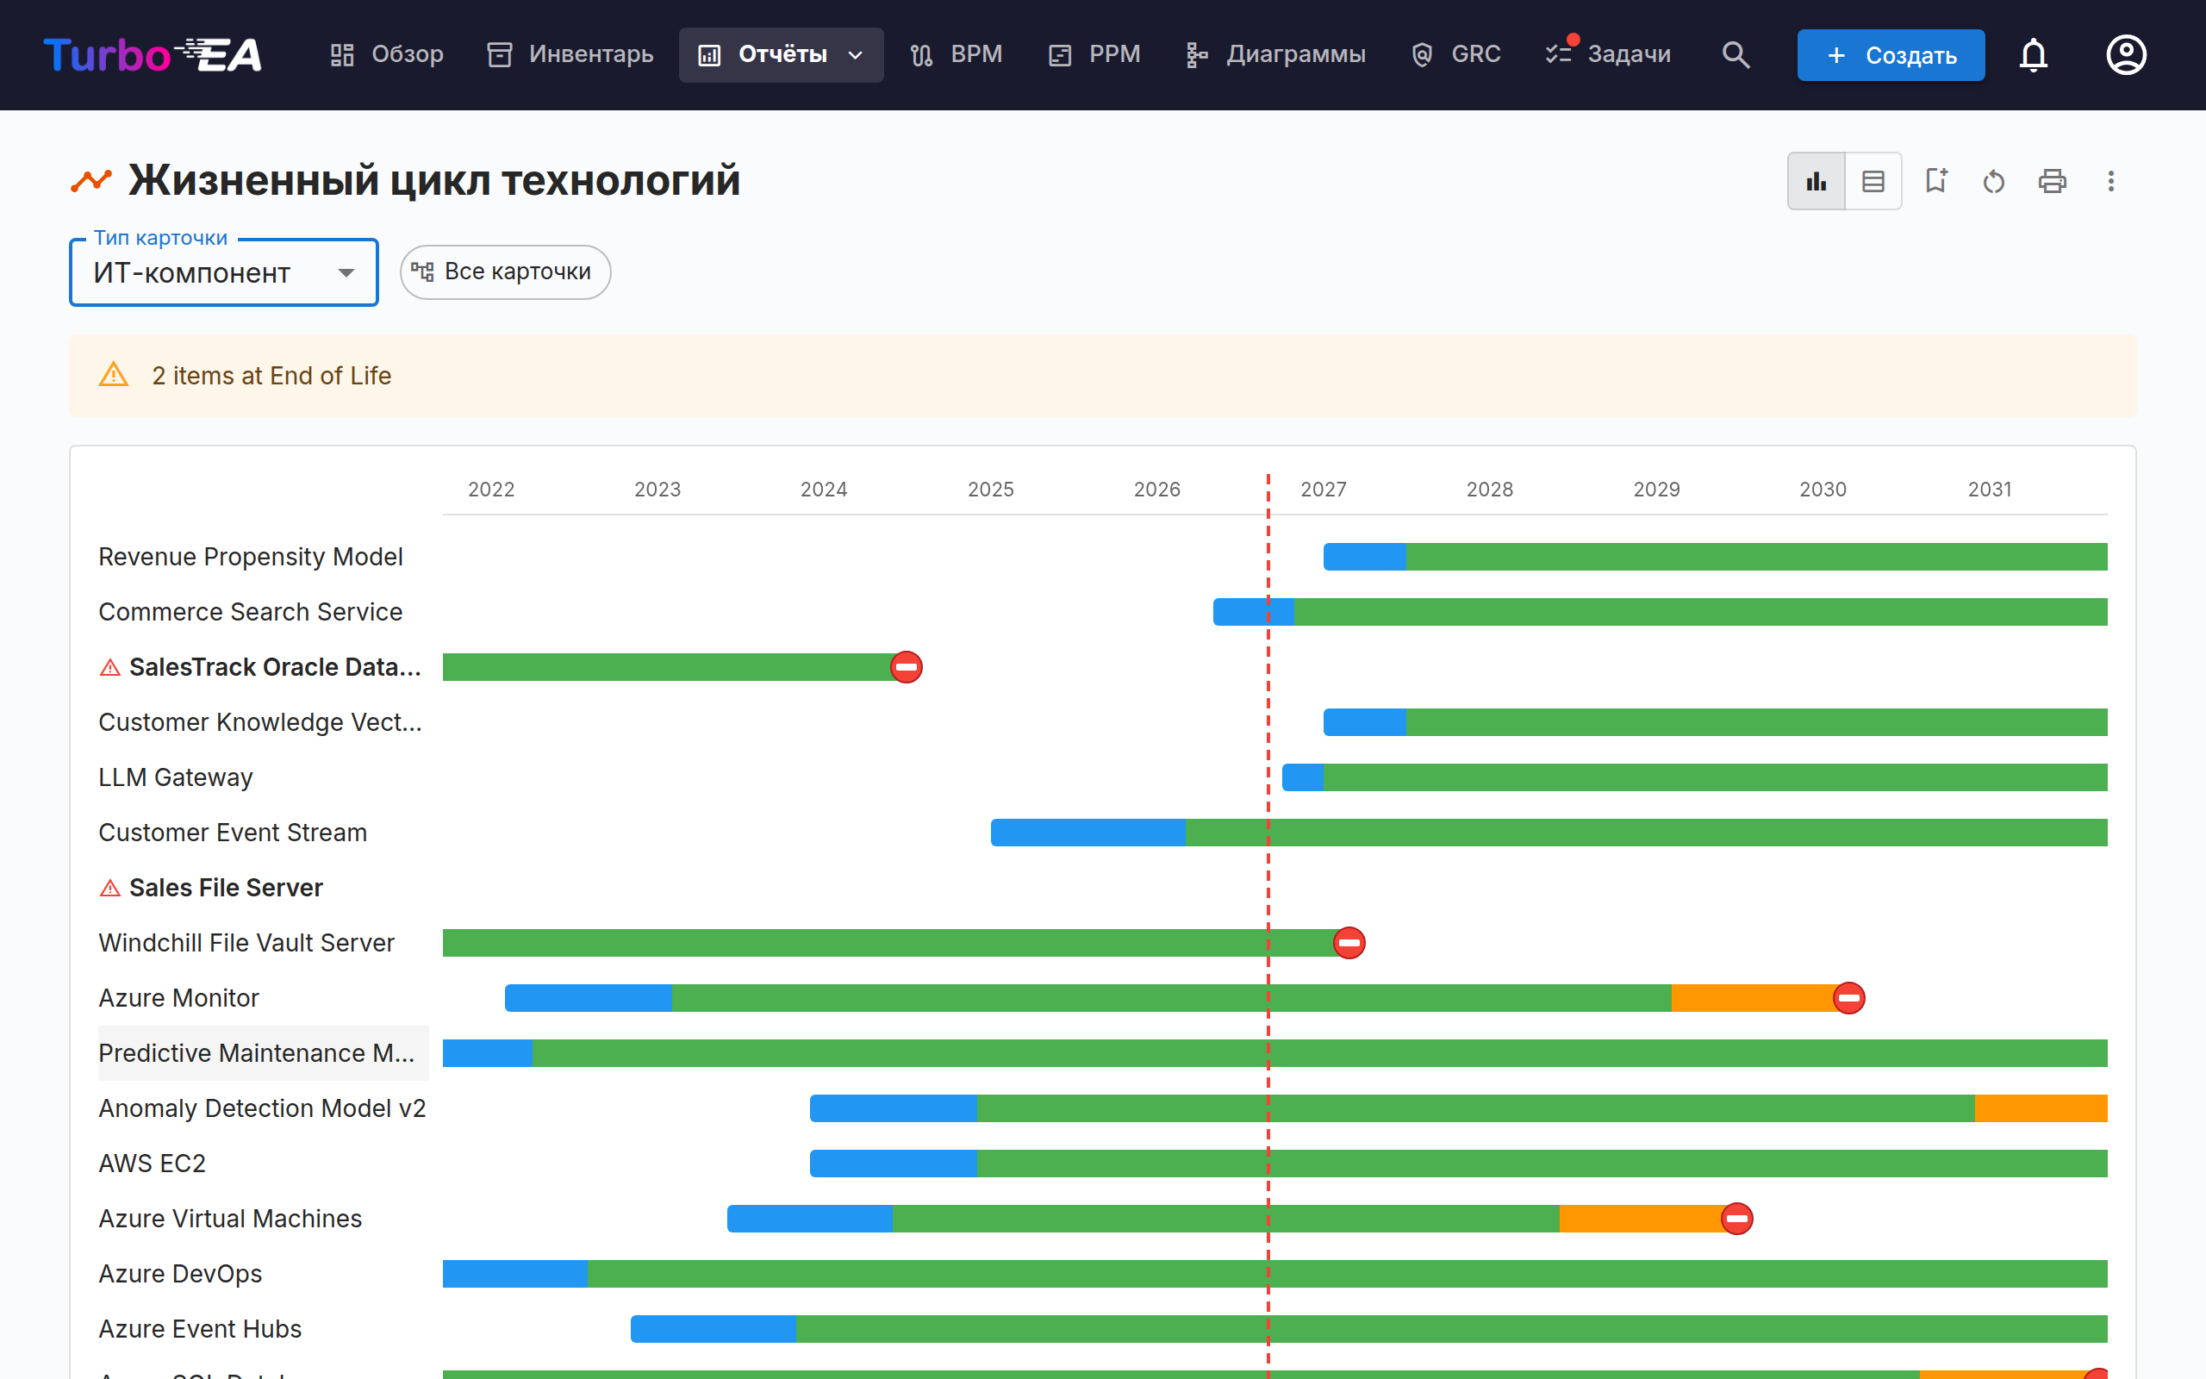Click the Turbo EA logo
2206x1379 pixels.
pyautogui.click(x=153, y=54)
